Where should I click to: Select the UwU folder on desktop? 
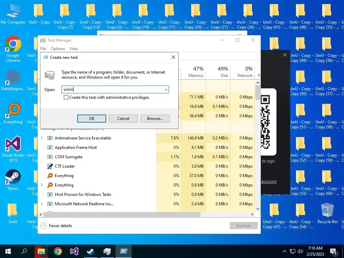[x=13, y=213]
